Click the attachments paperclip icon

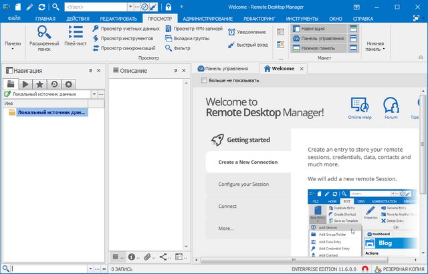tap(147, 257)
